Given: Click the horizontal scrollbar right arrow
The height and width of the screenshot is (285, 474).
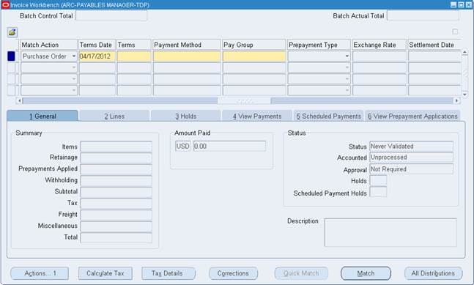Looking at the screenshot, I should [x=456, y=100].
